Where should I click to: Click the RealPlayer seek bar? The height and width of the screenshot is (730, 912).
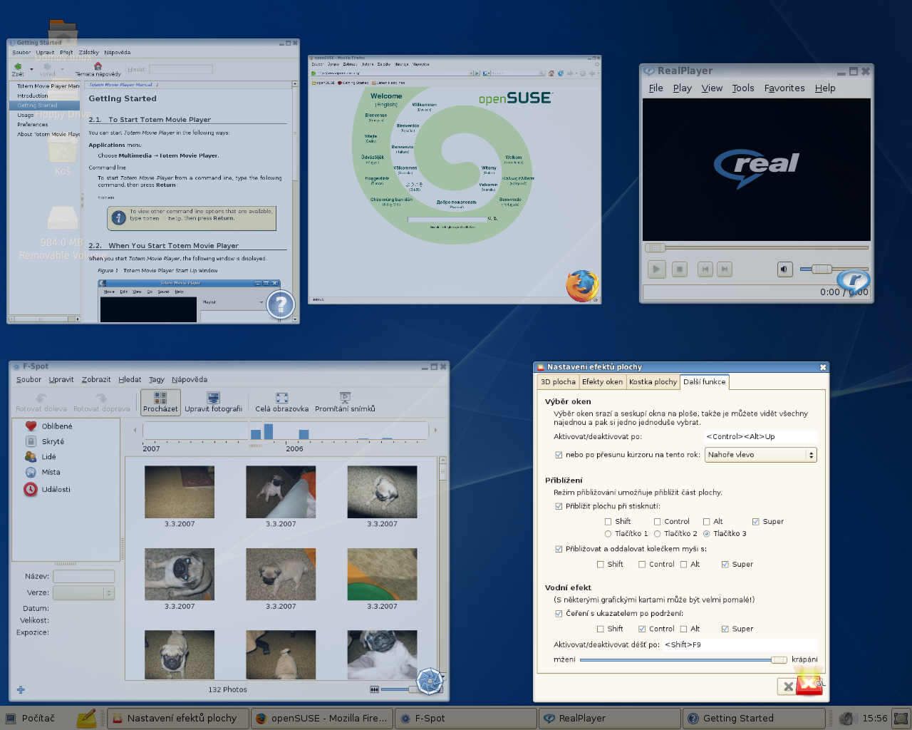757,247
